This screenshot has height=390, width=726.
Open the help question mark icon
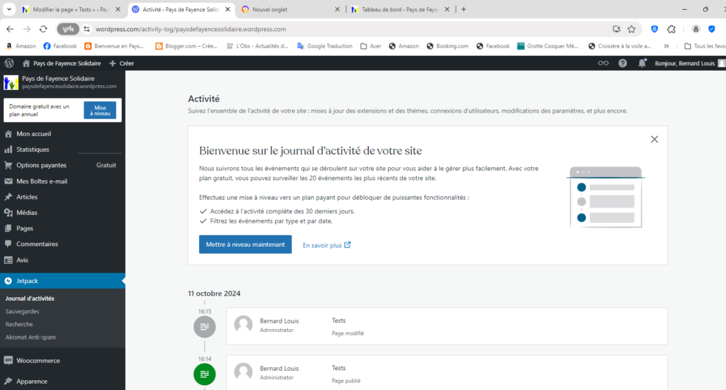pos(622,63)
